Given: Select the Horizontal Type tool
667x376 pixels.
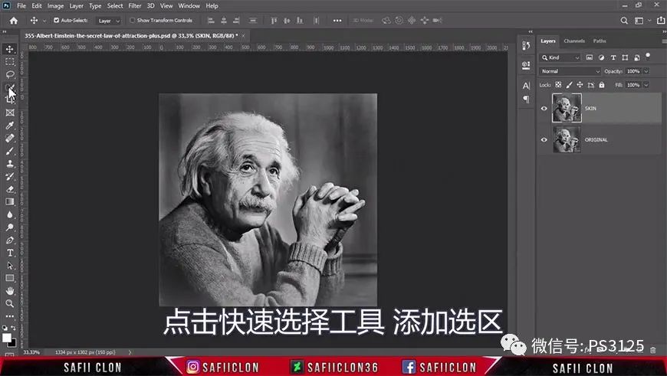Looking at the screenshot, I should pos(9,253).
